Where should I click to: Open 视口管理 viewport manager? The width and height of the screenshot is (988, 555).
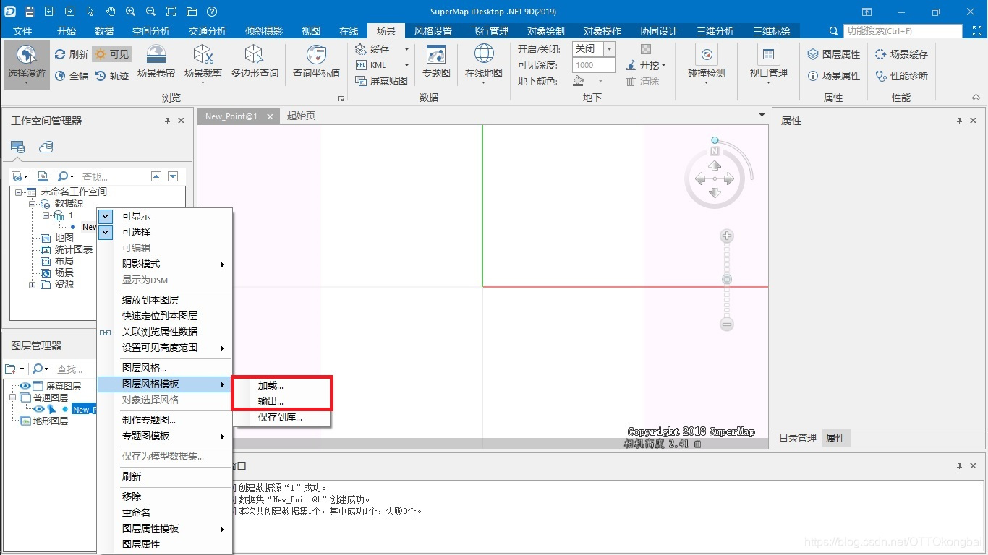click(x=768, y=63)
